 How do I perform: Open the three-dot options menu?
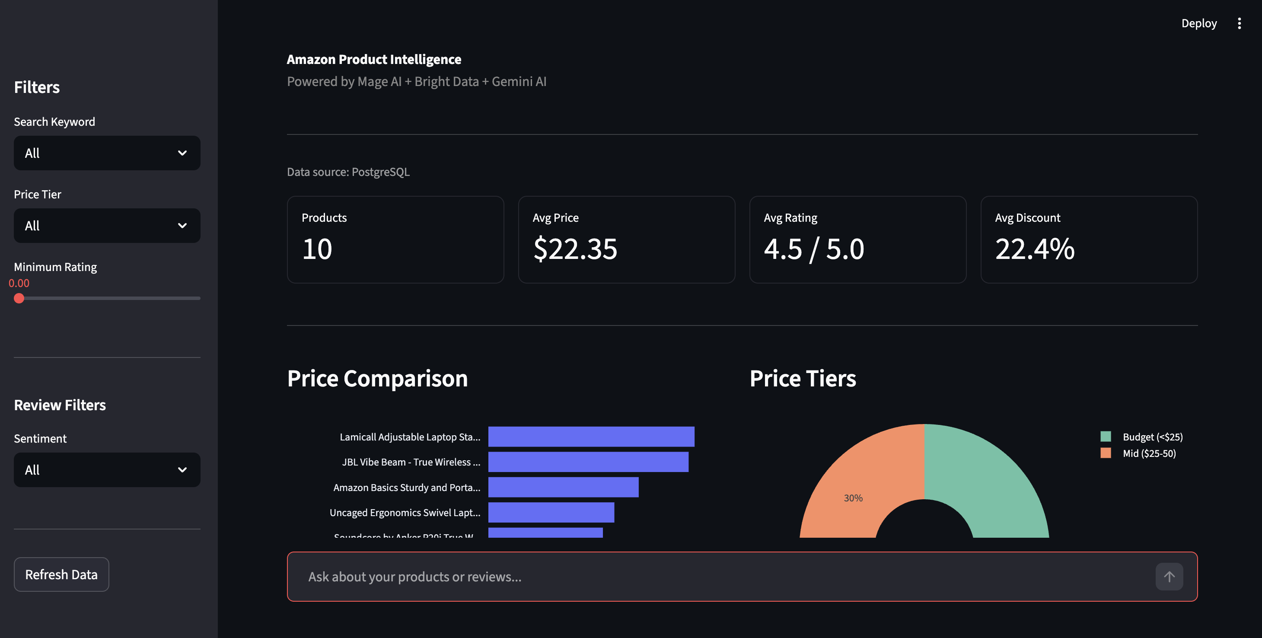pyautogui.click(x=1240, y=23)
